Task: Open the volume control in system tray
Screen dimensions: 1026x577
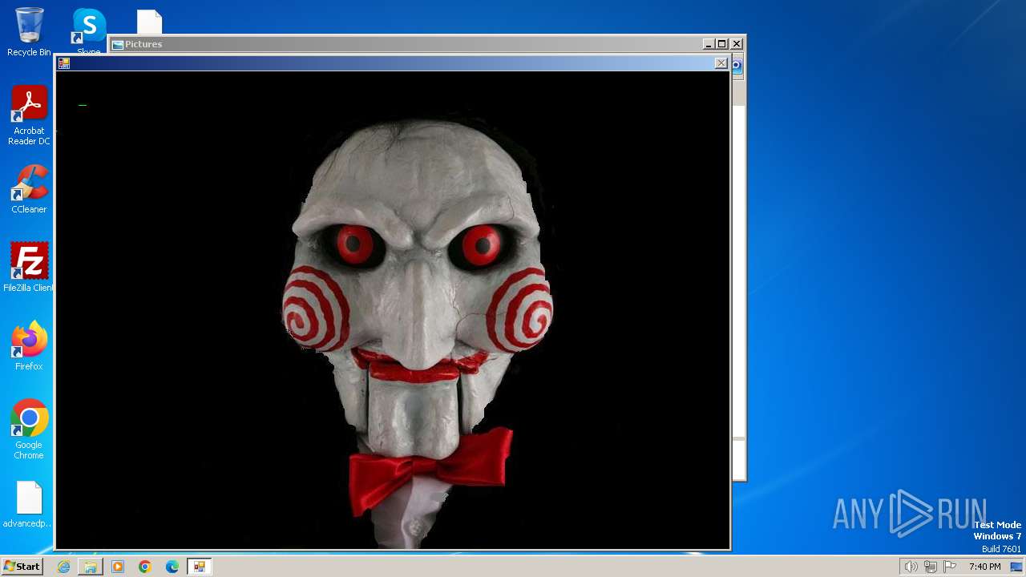Action: click(x=911, y=567)
